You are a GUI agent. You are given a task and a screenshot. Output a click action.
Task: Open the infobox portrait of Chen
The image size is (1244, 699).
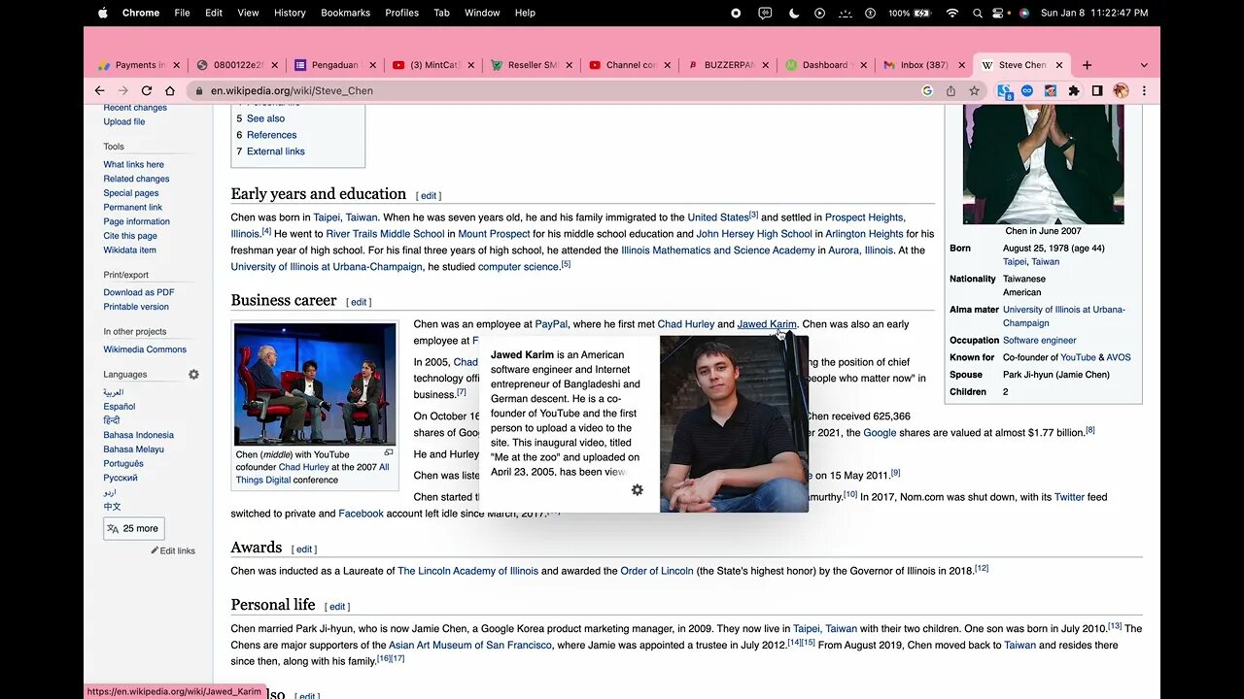[1043, 164]
